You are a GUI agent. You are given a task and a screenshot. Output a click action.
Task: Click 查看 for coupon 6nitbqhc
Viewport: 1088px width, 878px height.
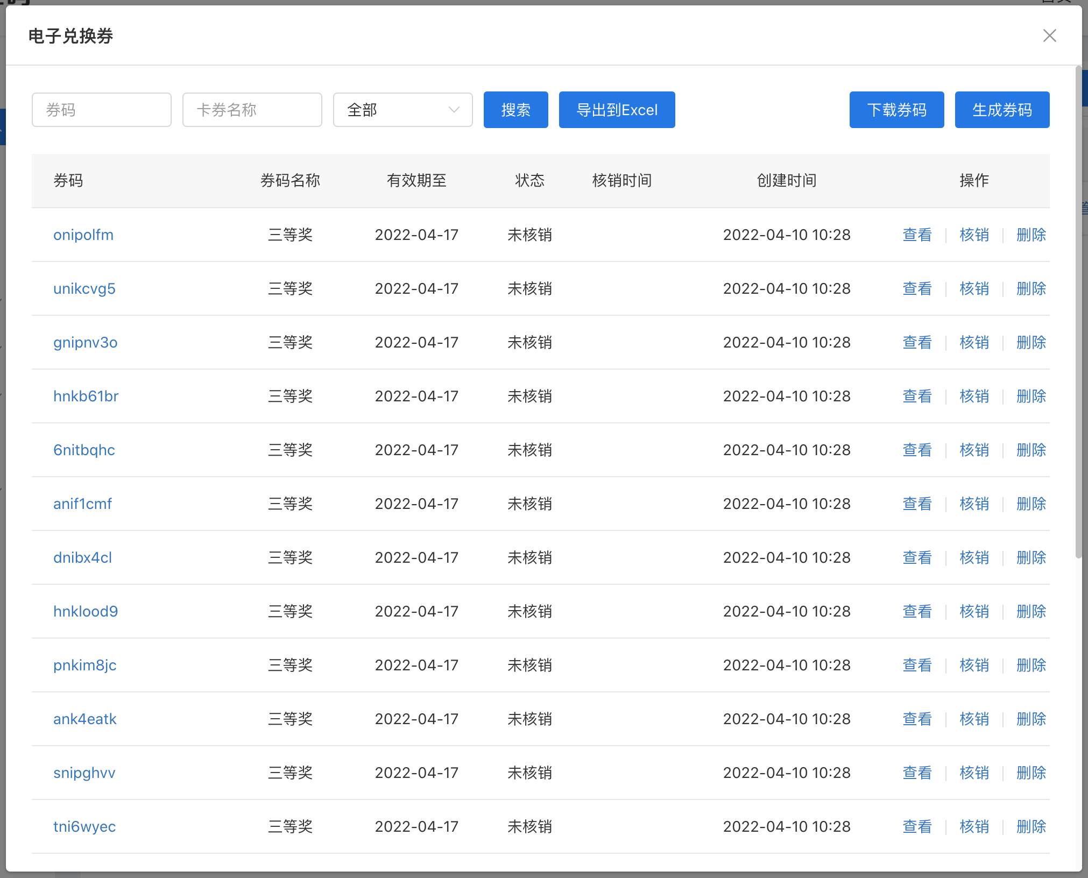(917, 450)
